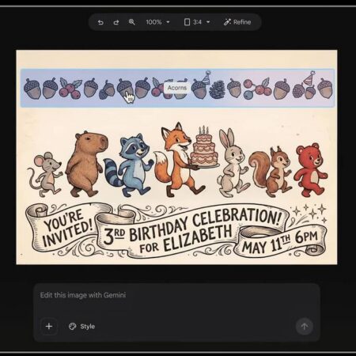Viewport: 356px width, 356px height.
Task: Click the zoom magnifier icon
Action: (132, 22)
